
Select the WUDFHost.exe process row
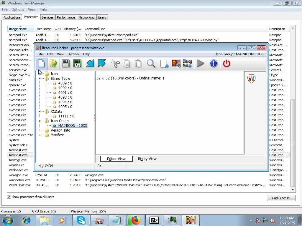tap(148, 185)
